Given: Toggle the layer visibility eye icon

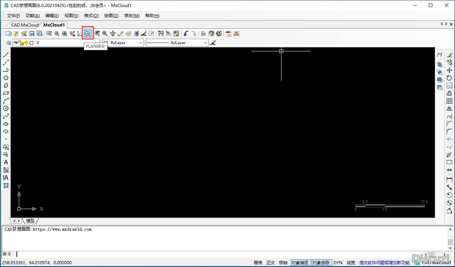Looking at the screenshot, I should click(x=16, y=43).
